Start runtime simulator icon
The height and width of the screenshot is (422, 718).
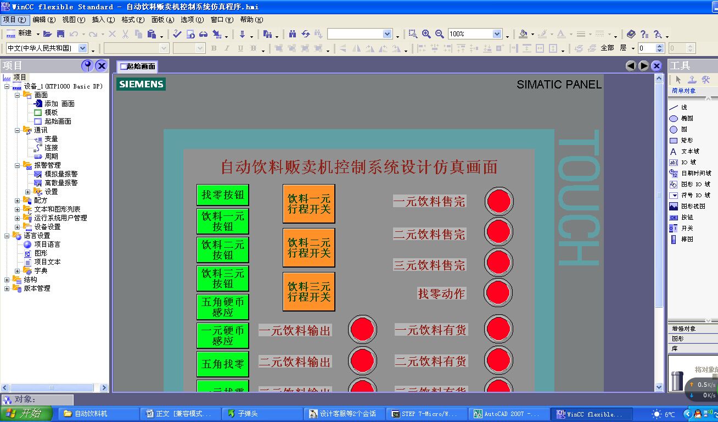190,34
